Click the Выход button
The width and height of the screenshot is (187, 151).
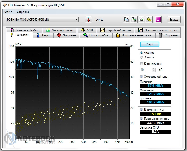point(174,20)
